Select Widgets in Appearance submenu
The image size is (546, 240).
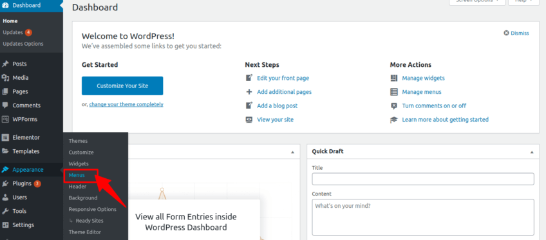(x=79, y=163)
